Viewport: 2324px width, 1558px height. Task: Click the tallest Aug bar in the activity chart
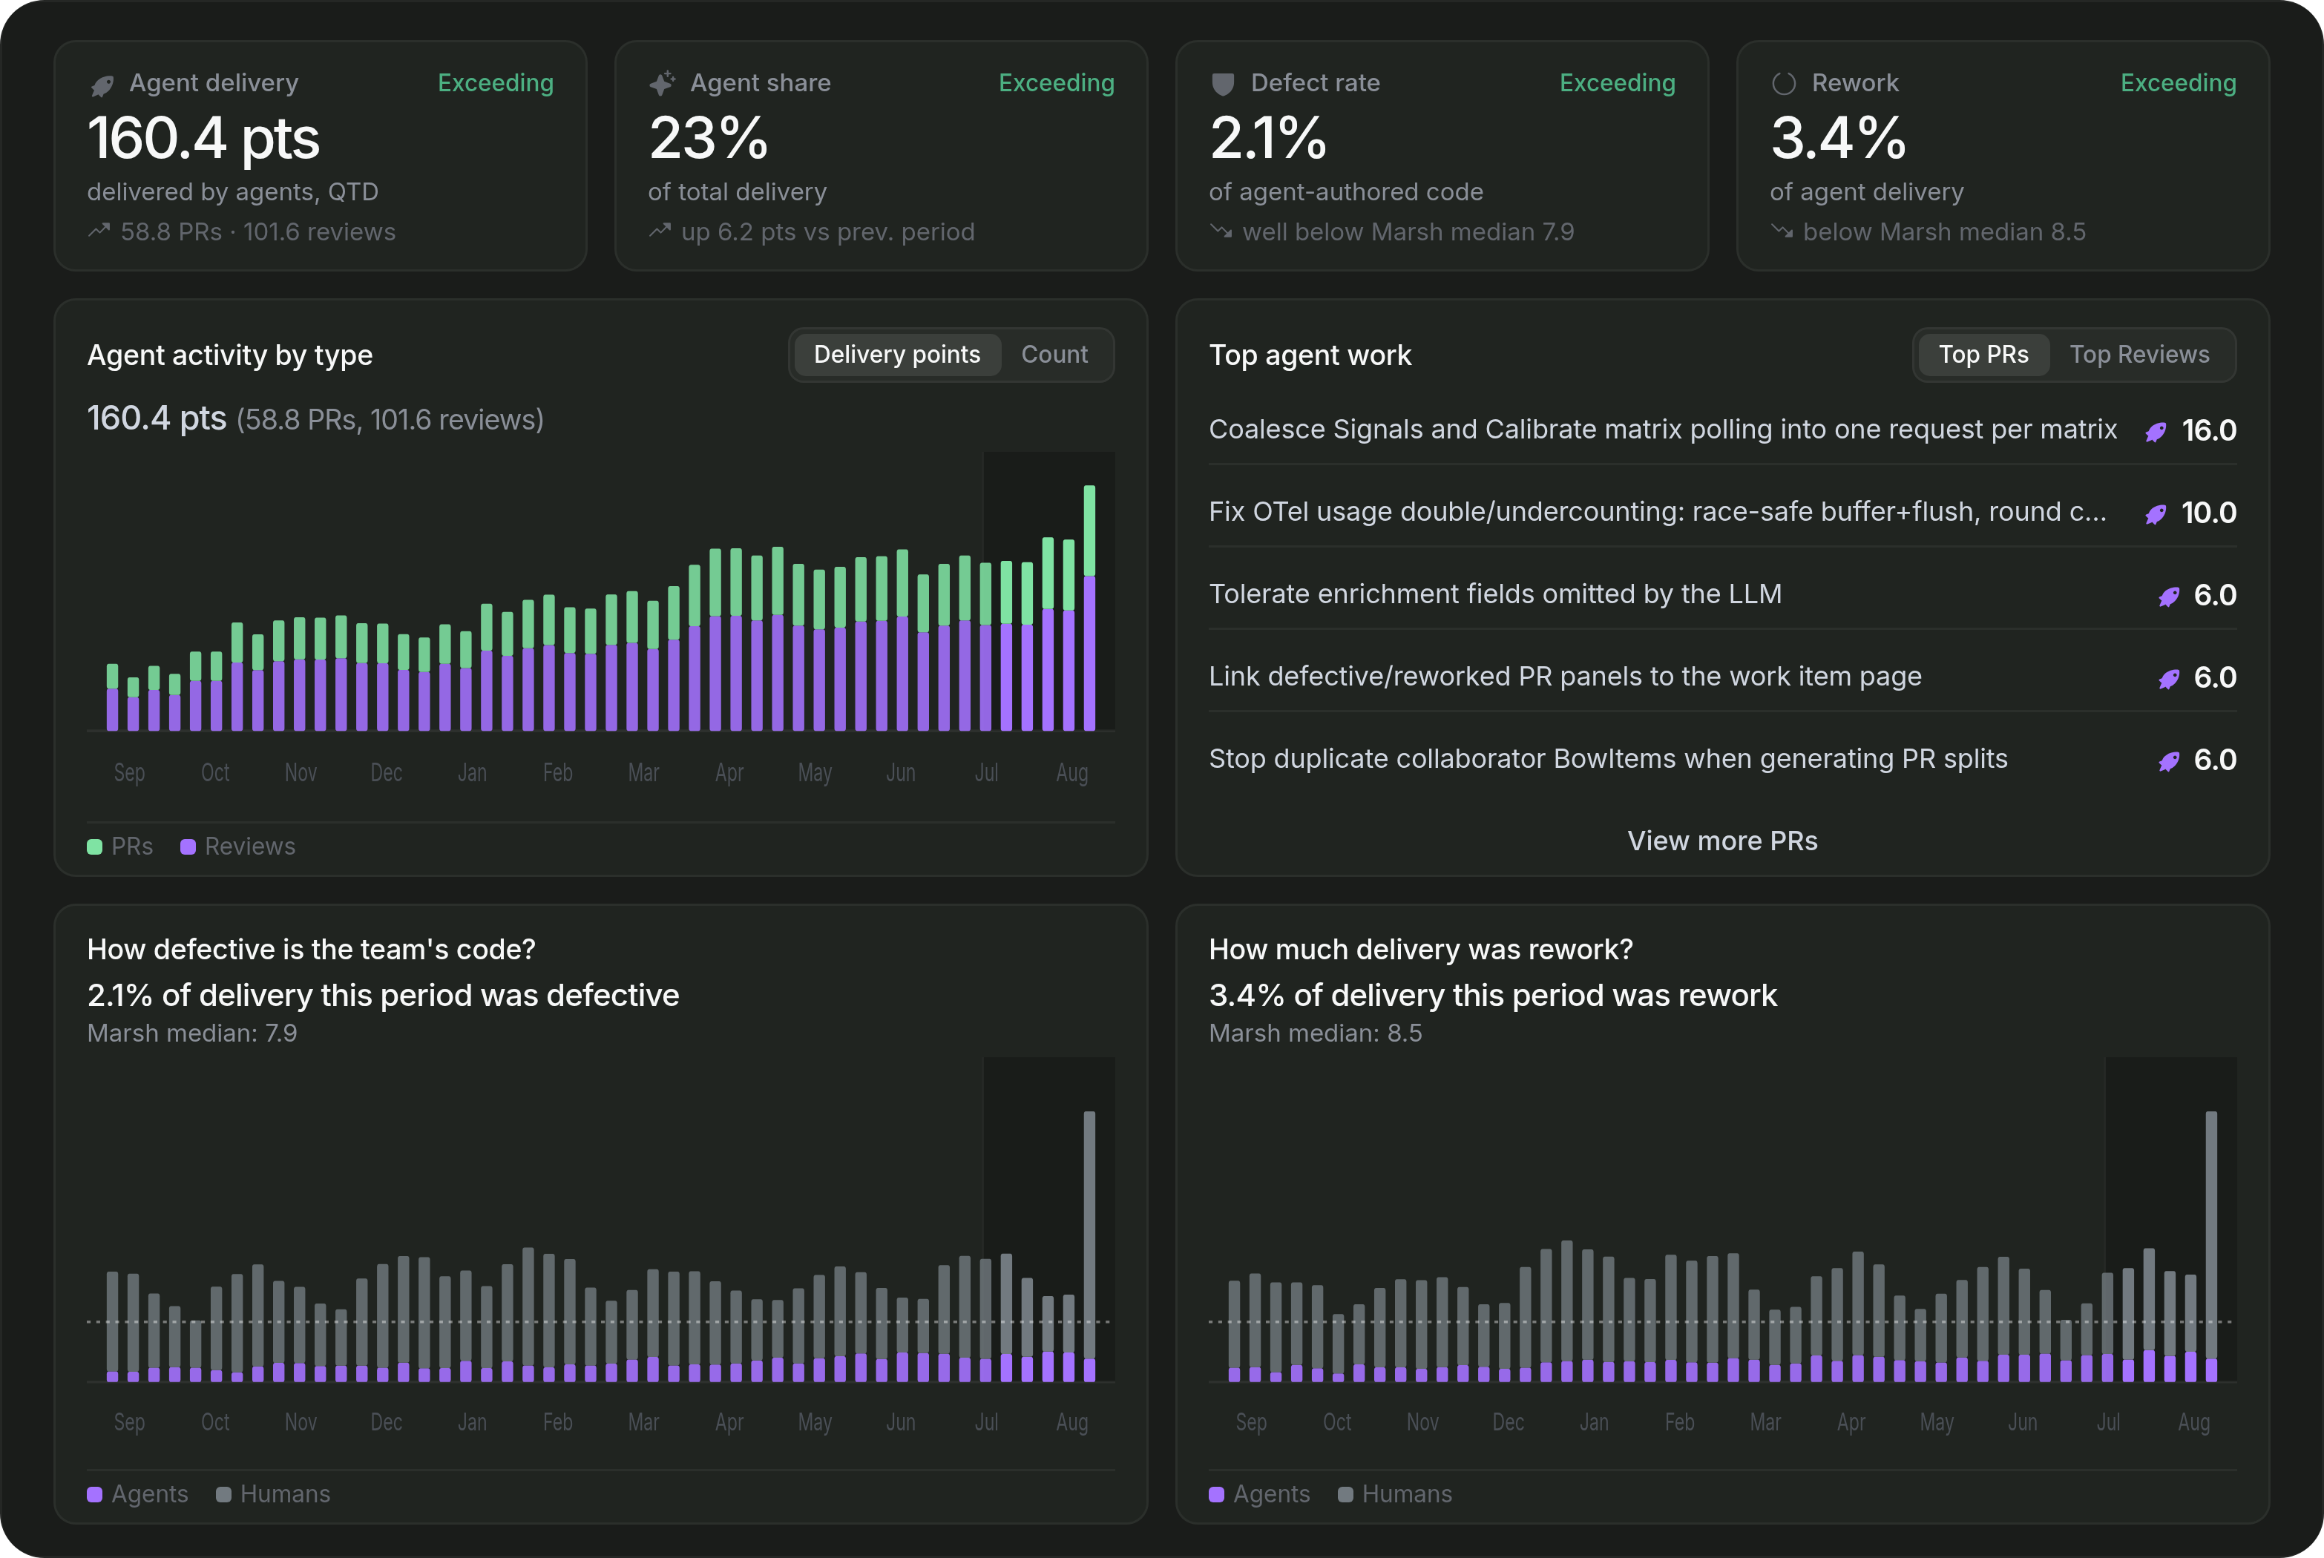(1089, 608)
